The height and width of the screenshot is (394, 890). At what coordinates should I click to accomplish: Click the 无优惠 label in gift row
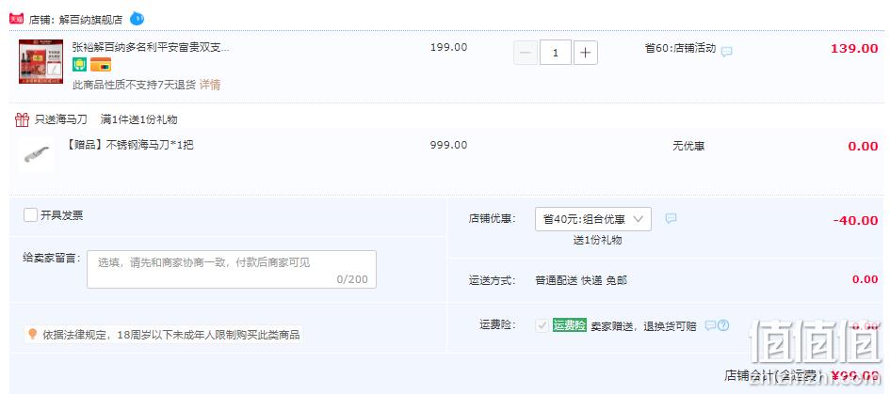coord(688,147)
